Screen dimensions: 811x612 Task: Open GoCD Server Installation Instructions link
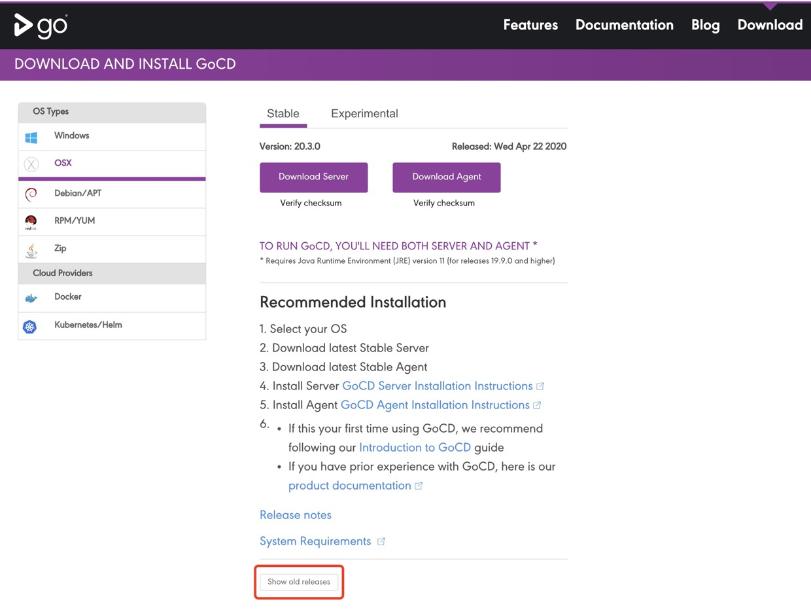point(437,386)
